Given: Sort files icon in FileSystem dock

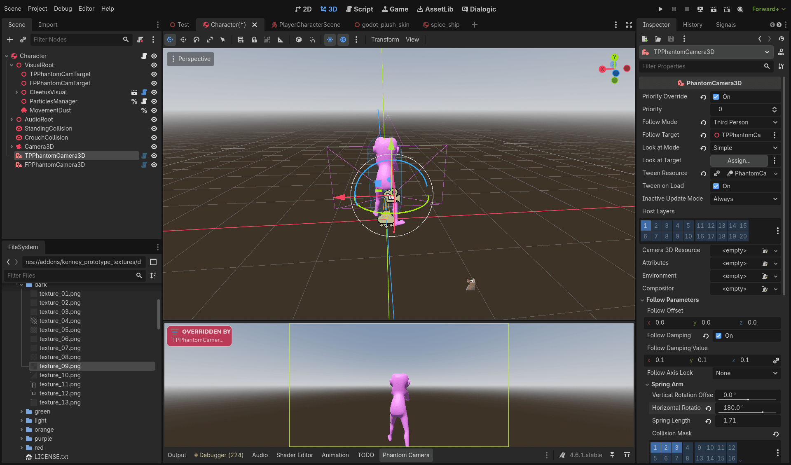Looking at the screenshot, I should pyautogui.click(x=153, y=276).
